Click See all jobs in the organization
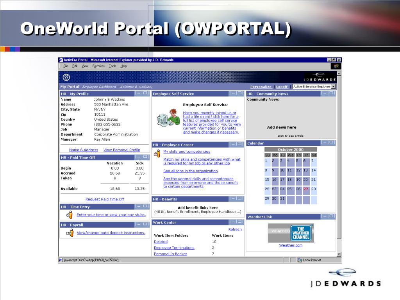Screen dimensions: 400x300 click(191, 171)
